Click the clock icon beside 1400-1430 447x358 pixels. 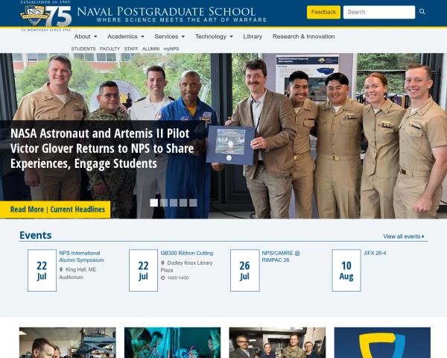(162, 277)
